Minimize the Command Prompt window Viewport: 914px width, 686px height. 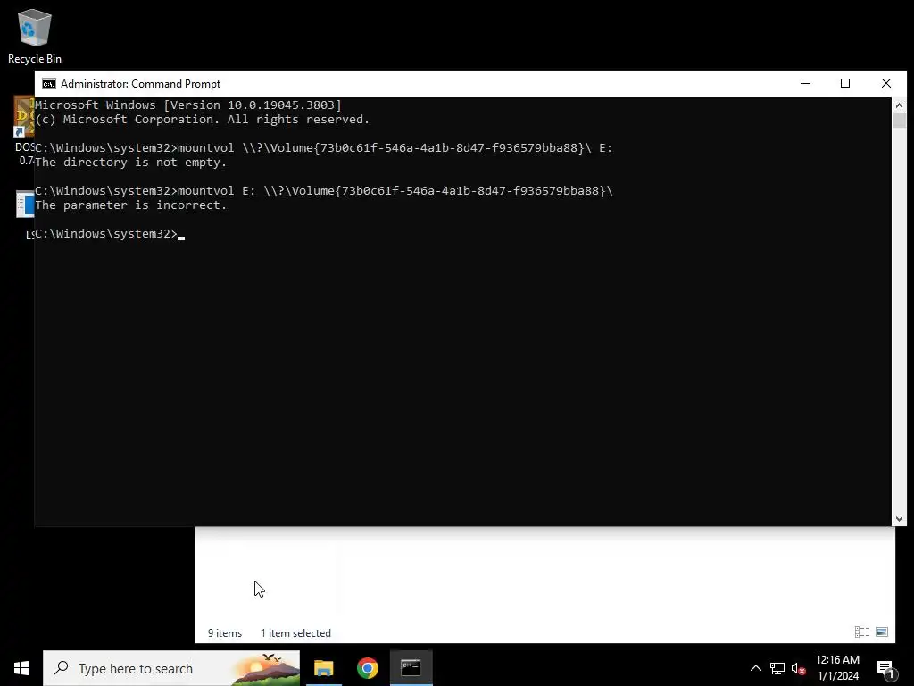point(805,83)
